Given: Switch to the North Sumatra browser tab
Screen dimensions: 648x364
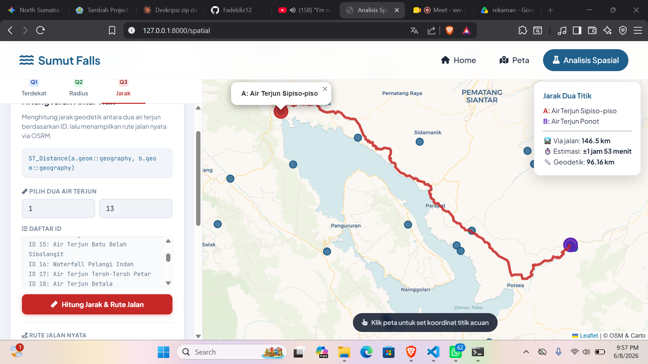Looking at the screenshot, I should click(x=35, y=10).
